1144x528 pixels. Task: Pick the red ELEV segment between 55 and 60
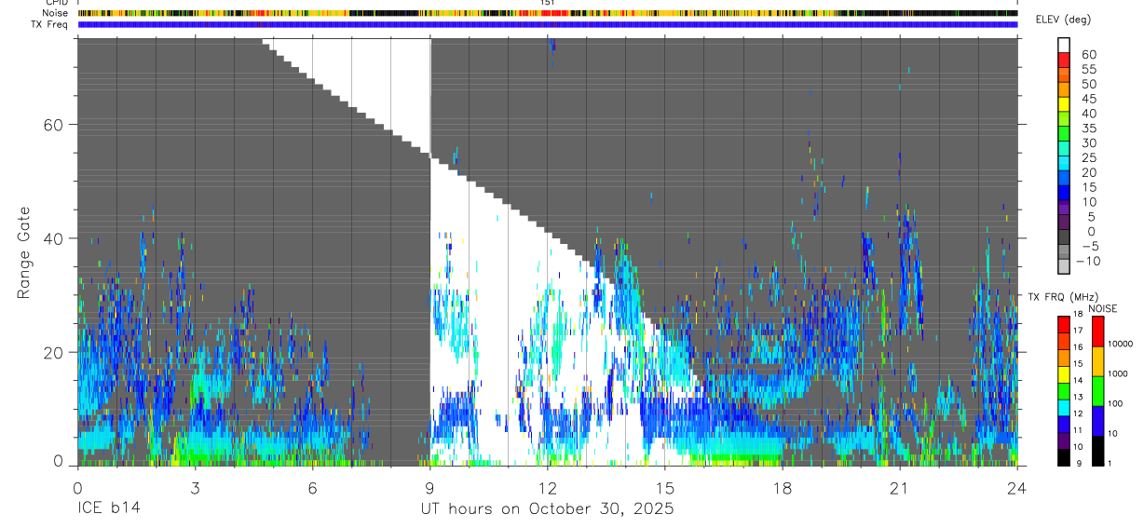click(x=1064, y=60)
